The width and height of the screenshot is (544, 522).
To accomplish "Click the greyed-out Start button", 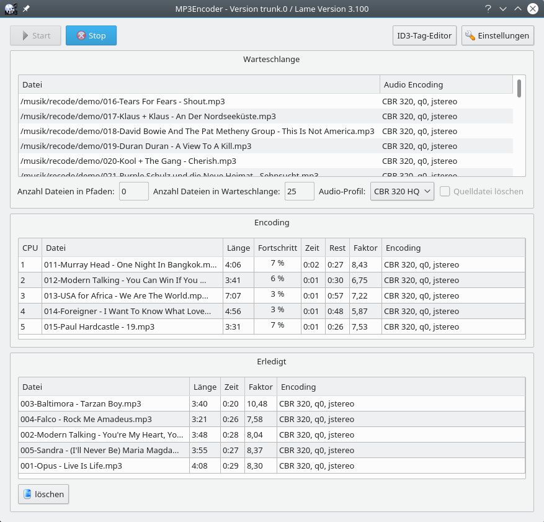I will [35, 35].
